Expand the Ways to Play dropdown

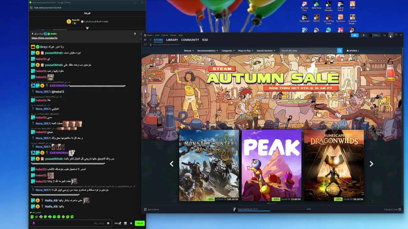[x=246, y=51]
